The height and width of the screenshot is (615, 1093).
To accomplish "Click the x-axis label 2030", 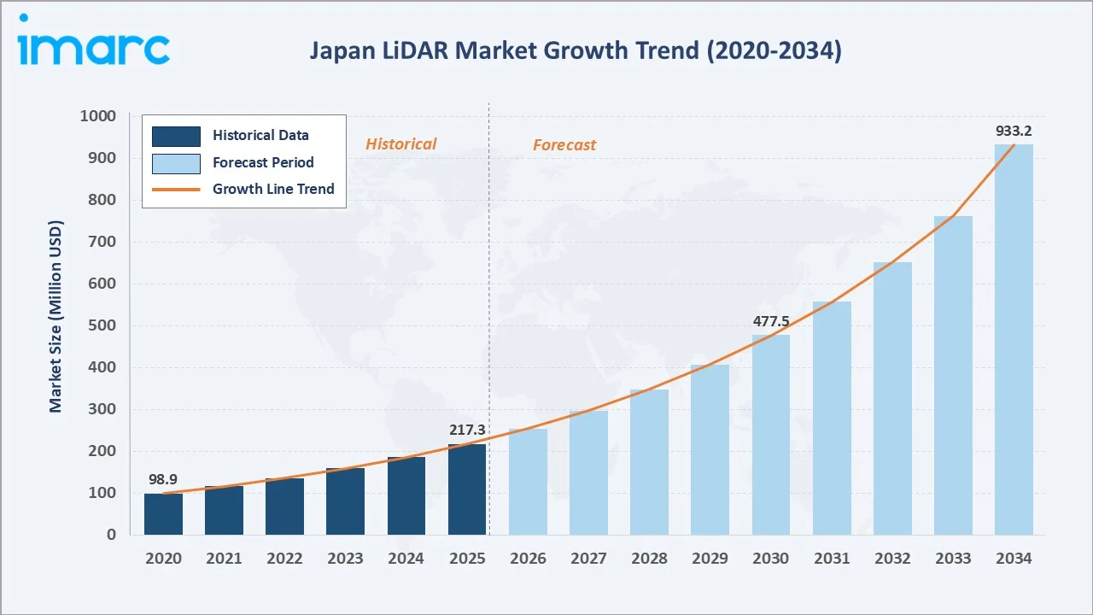I will 771,559.
